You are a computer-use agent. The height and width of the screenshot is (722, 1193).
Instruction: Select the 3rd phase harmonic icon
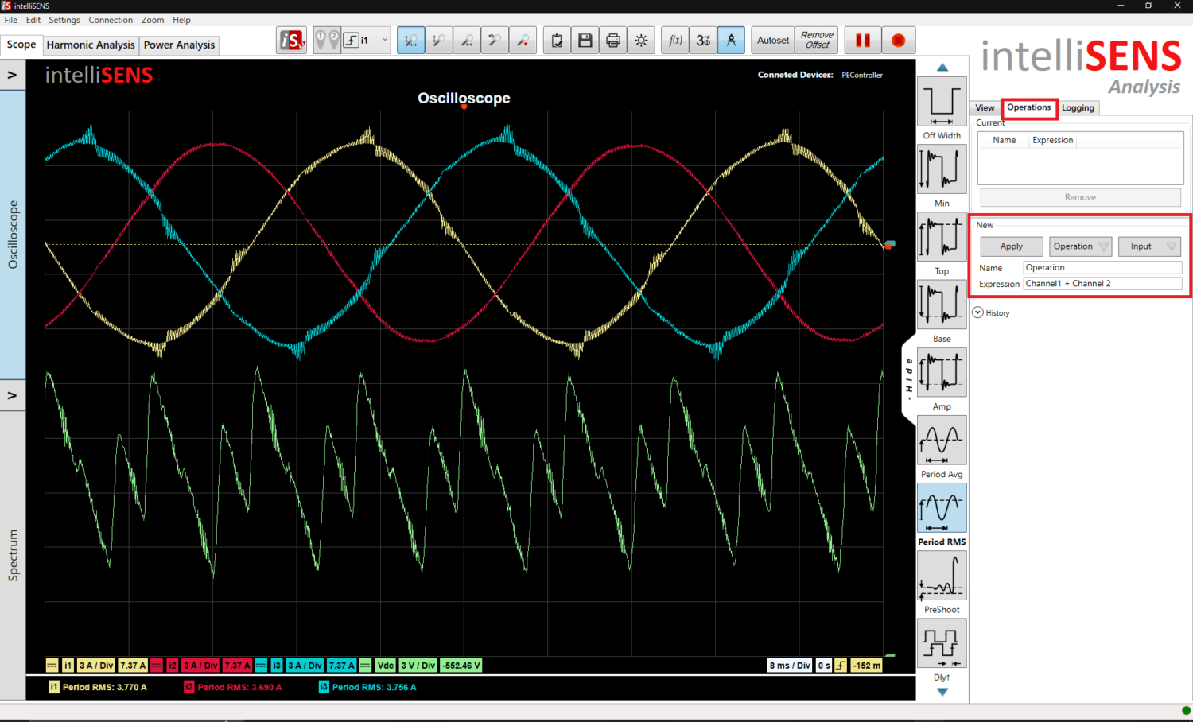(702, 40)
